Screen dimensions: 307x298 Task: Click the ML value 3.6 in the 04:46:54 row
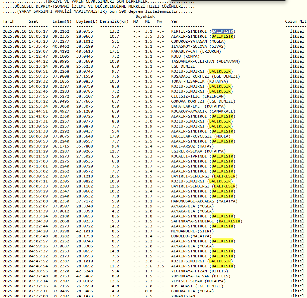[149, 266]
